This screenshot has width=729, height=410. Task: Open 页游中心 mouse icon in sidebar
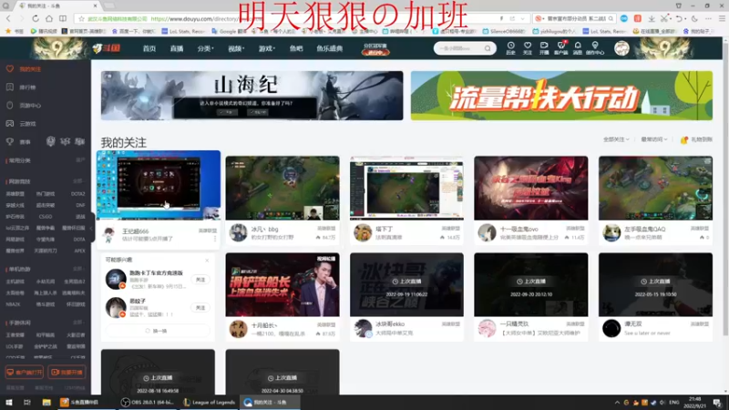click(10, 105)
